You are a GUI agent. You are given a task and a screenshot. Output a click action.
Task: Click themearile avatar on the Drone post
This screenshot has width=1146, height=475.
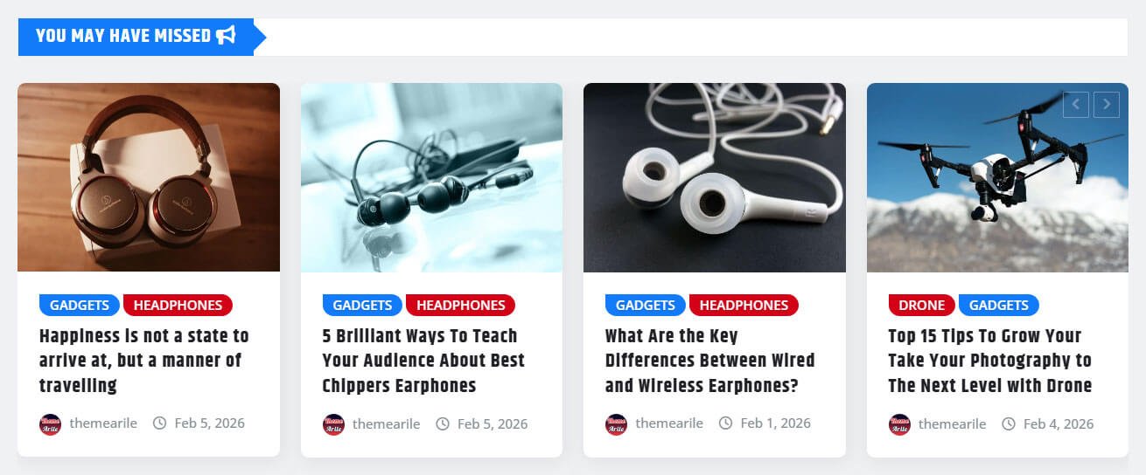click(899, 424)
